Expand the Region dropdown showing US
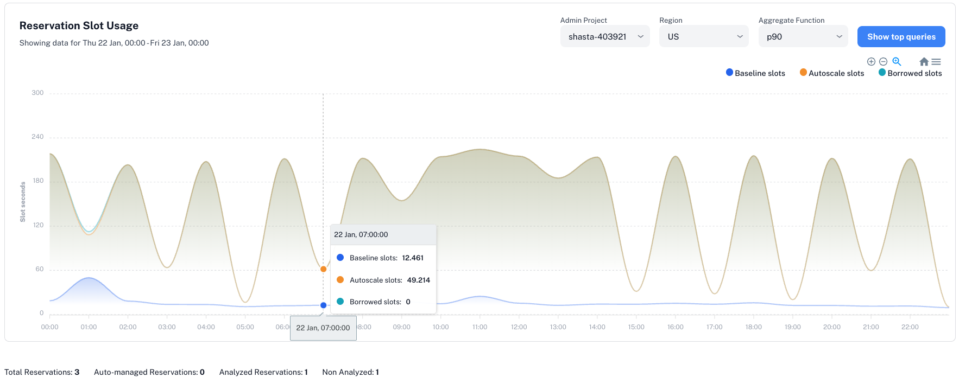The width and height of the screenshot is (959, 390). (x=703, y=37)
